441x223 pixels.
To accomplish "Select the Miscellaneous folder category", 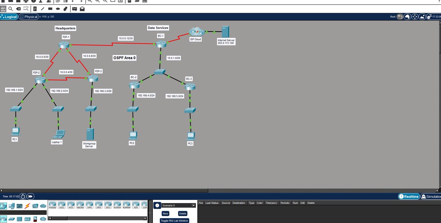I will point(35,206).
